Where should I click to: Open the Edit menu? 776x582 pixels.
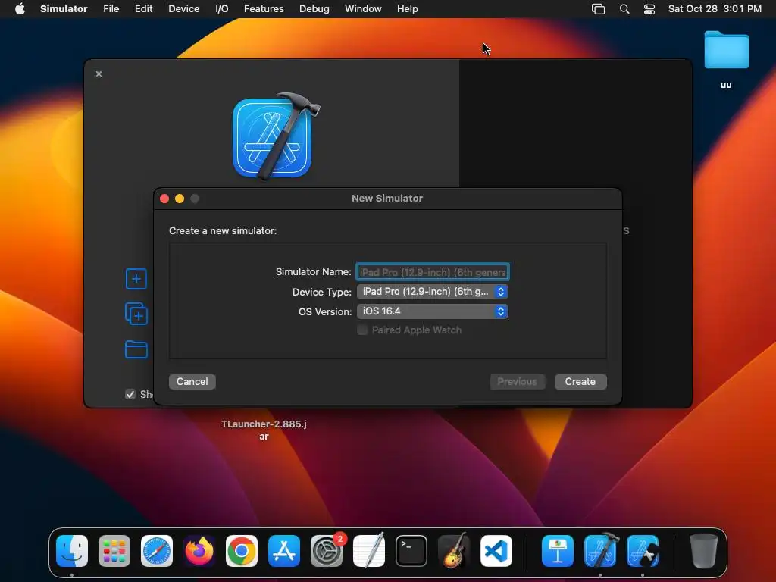[143, 9]
